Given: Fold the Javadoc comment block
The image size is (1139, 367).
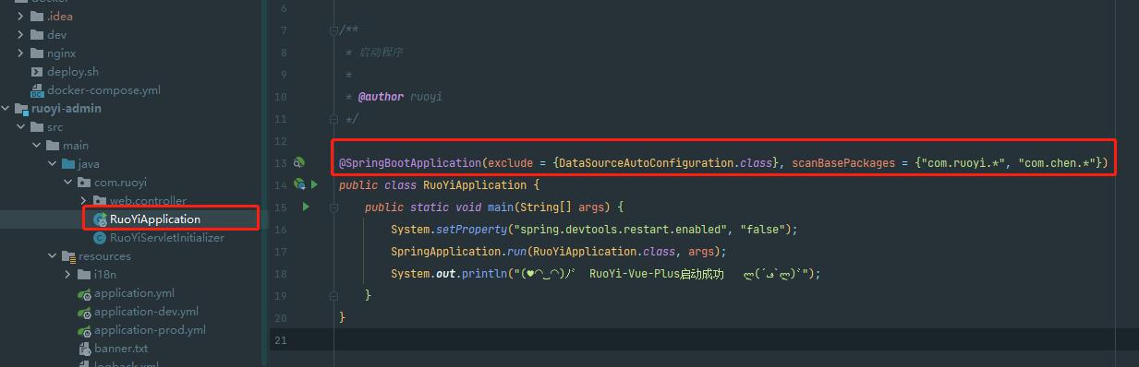Looking at the screenshot, I should click(333, 30).
